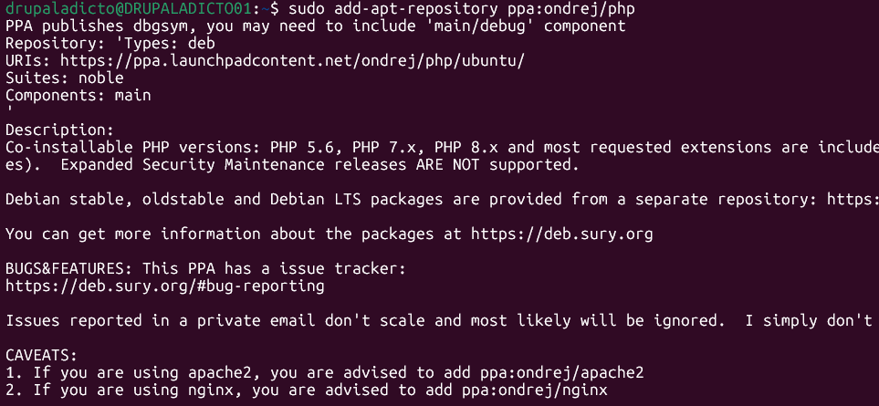Click the 'CAVEATS:' heading
This screenshot has height=406, width=879.
coord(41,355)
